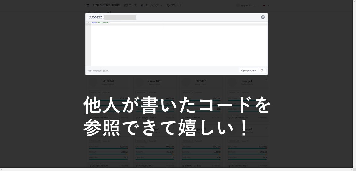This screenshot has width=356, height=171.
Task: Open user square1001 profile
Action: pos(154,81)
